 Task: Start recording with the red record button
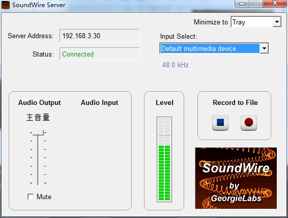pos(249,122)
